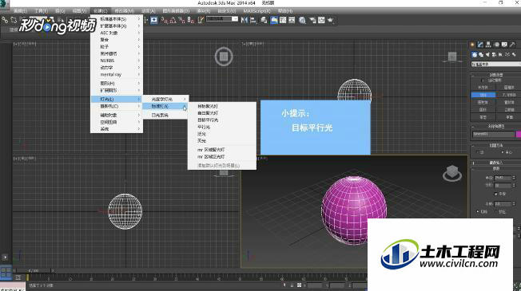Expand the Standard Primitives submenu
Viewport: 521px width, 291px height.
(x=117, y=19)
